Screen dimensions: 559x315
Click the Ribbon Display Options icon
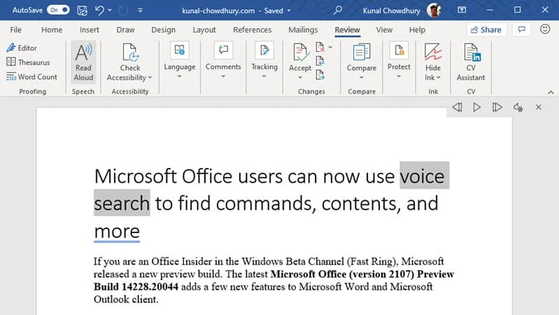click(462, 10)
